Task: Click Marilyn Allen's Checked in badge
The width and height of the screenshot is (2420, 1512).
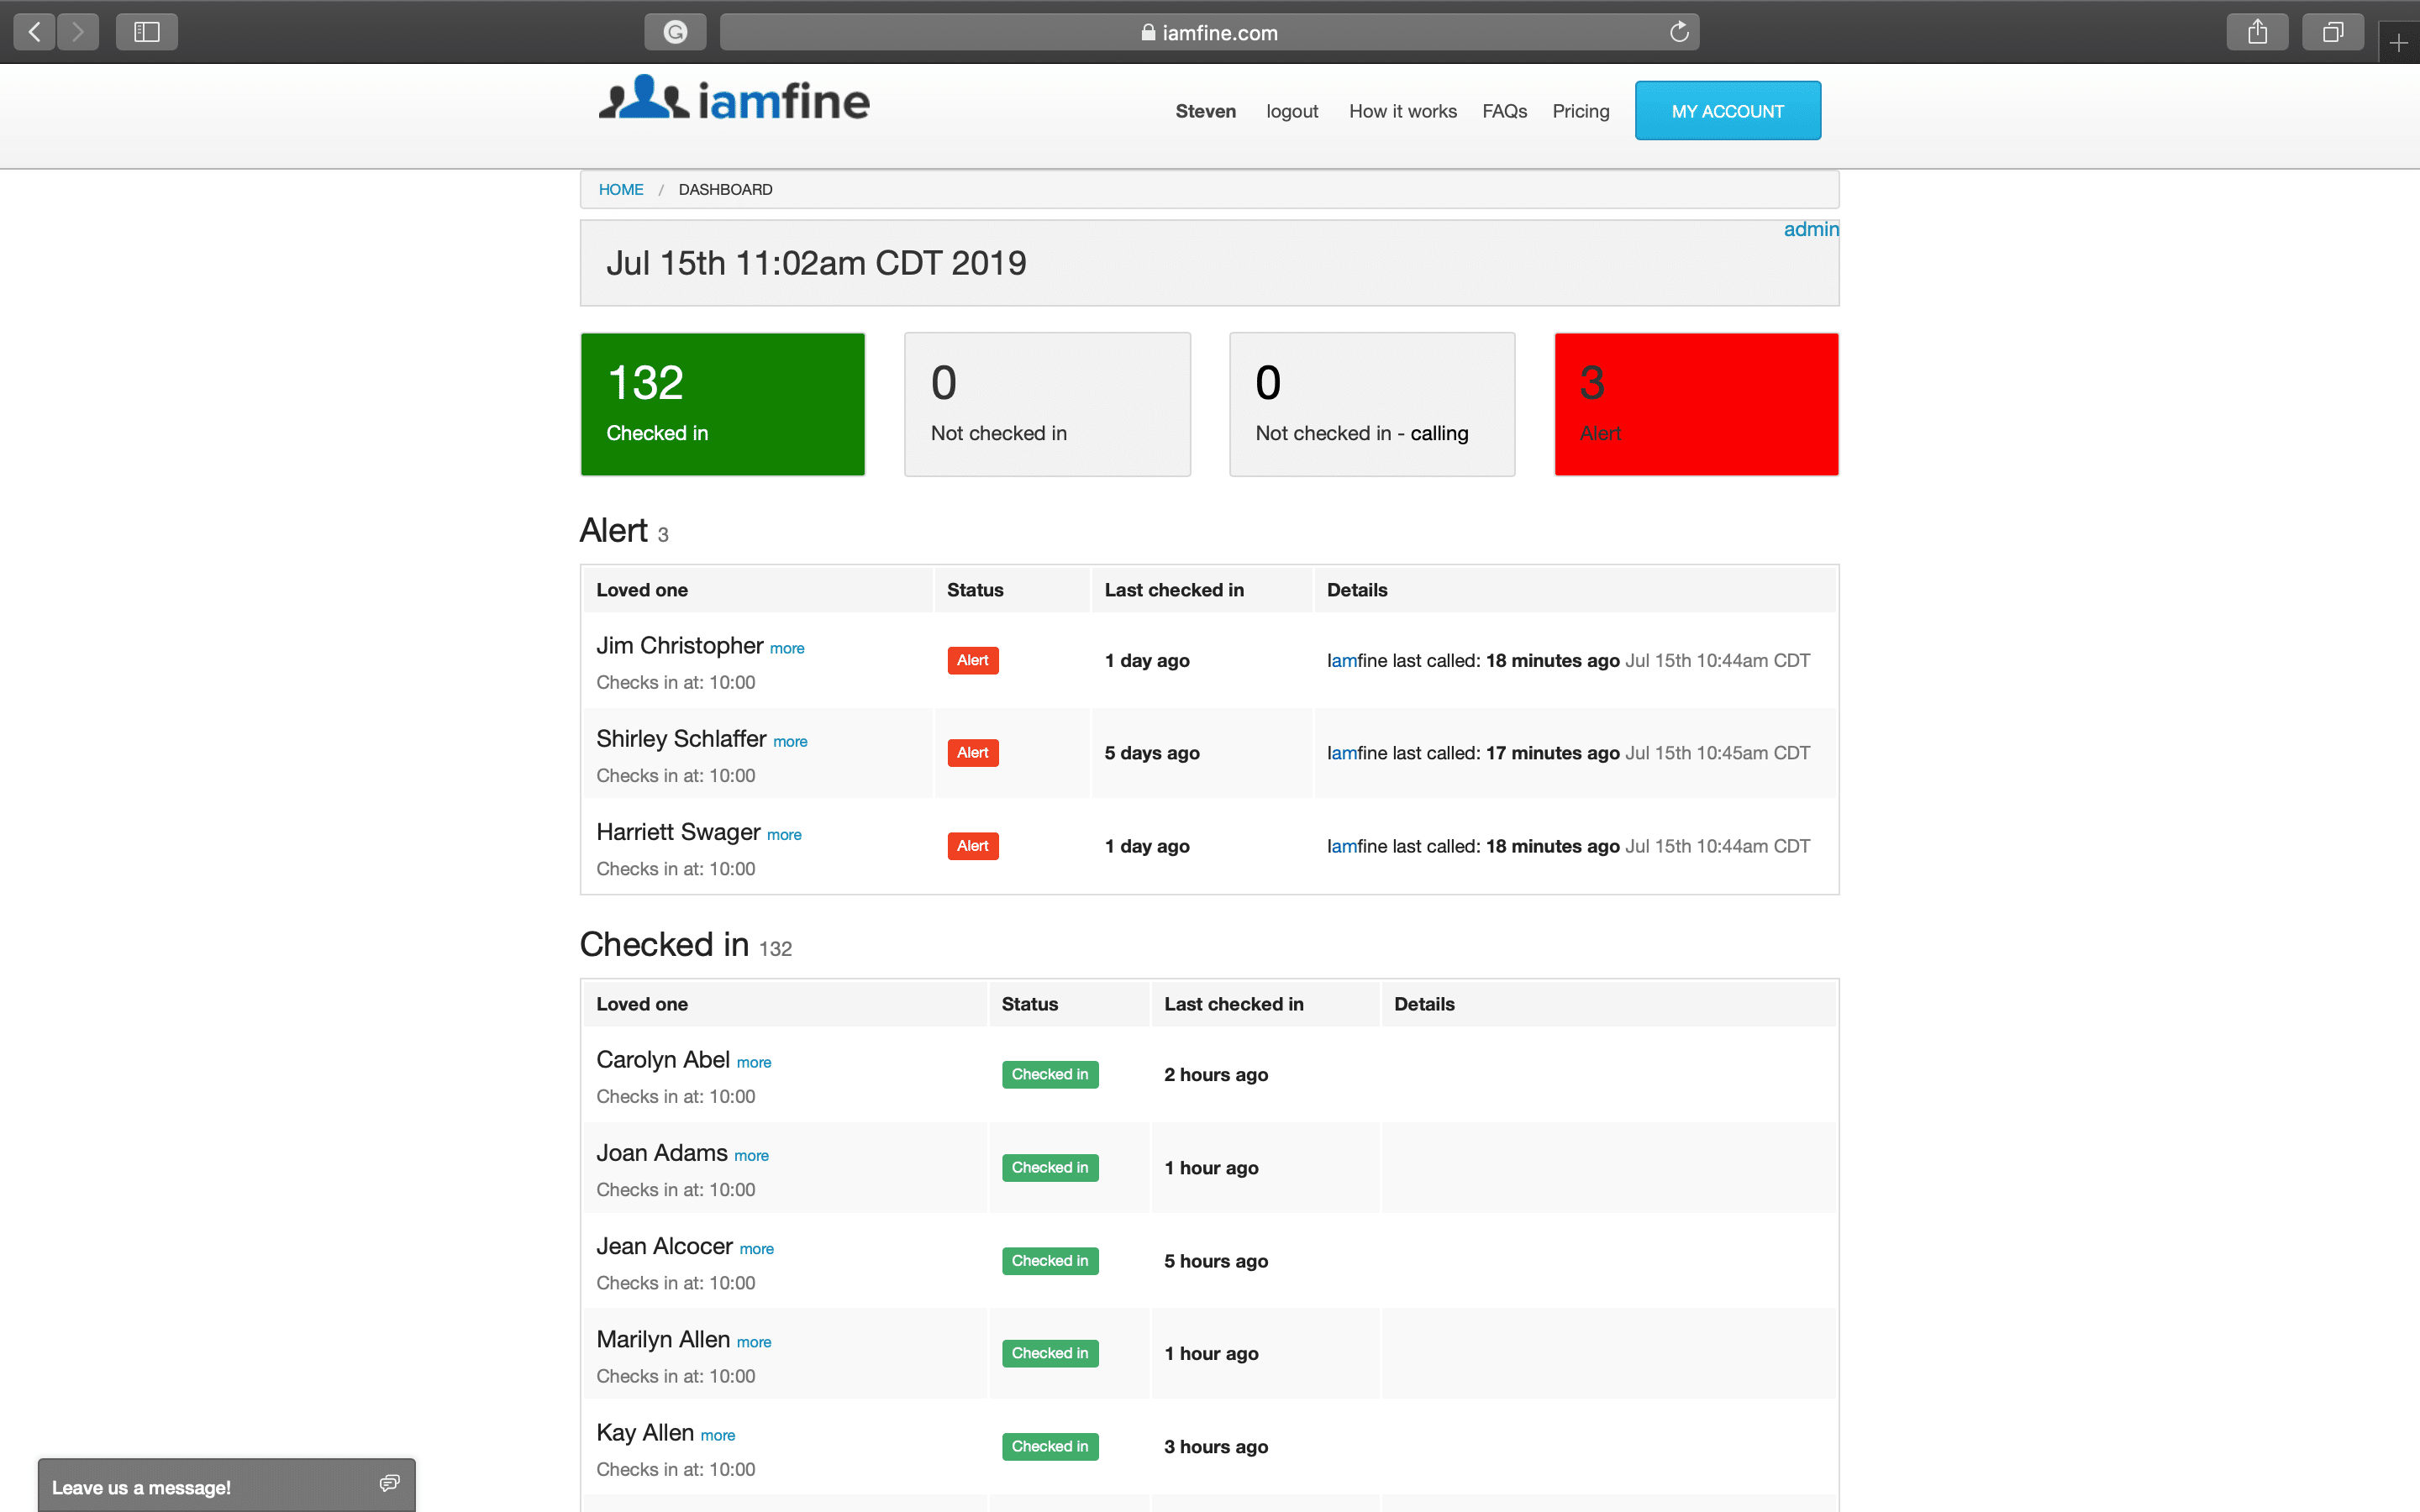Action: click(x=1050, y=1353)
